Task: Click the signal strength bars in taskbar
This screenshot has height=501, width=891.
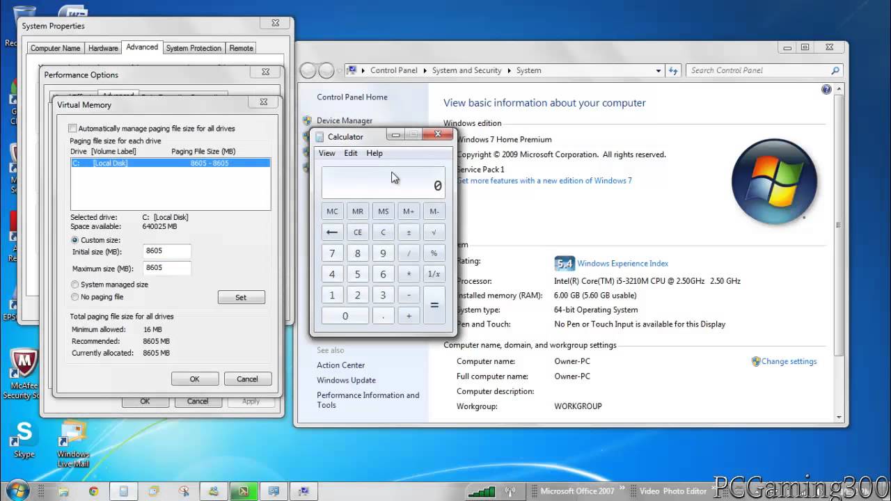Action: click(482, 491)
